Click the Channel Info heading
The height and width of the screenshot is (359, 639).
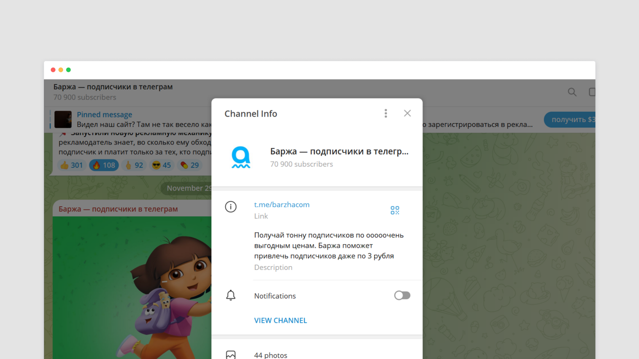click(x=251, y=114)
